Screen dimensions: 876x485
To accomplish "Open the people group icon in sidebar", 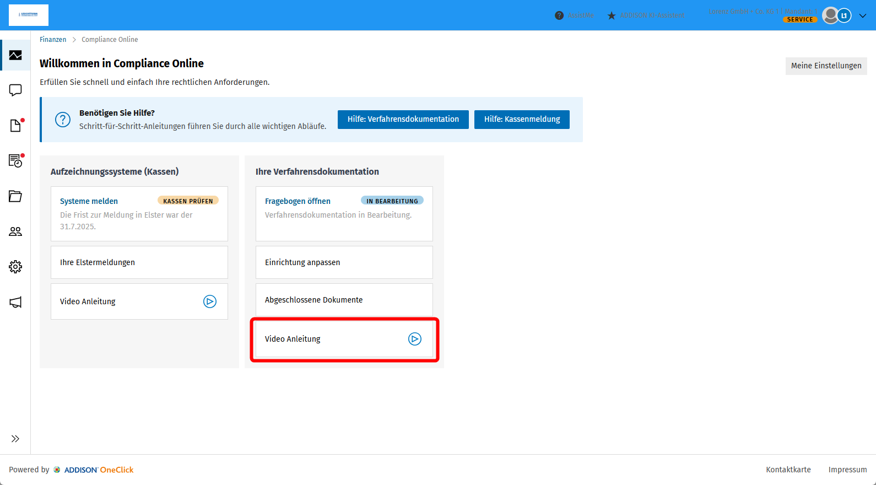I will tap(15, 231).
